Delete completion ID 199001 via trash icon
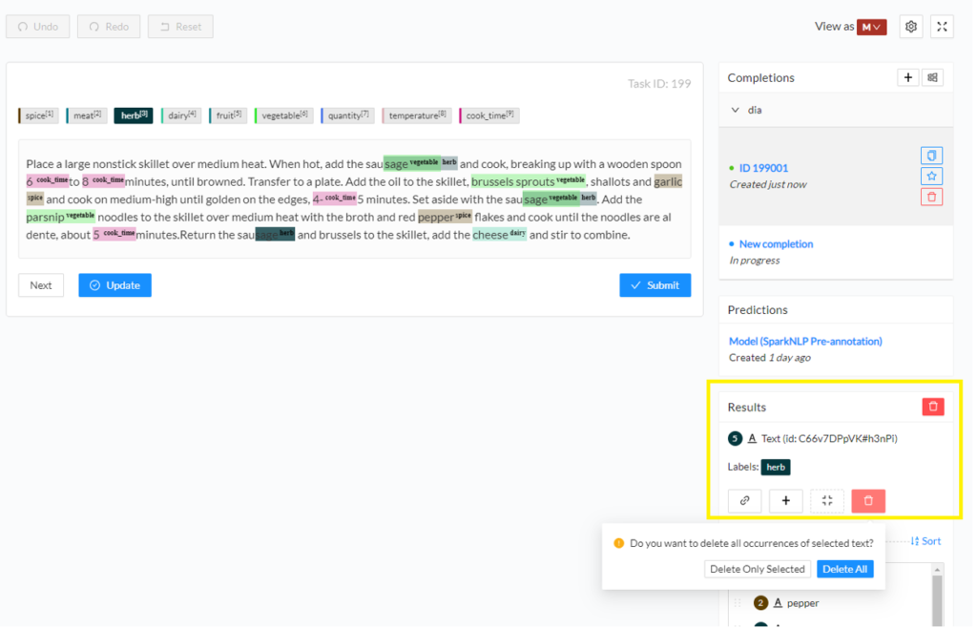Screen dimensions: 977x628 click(x=930, y=197)
